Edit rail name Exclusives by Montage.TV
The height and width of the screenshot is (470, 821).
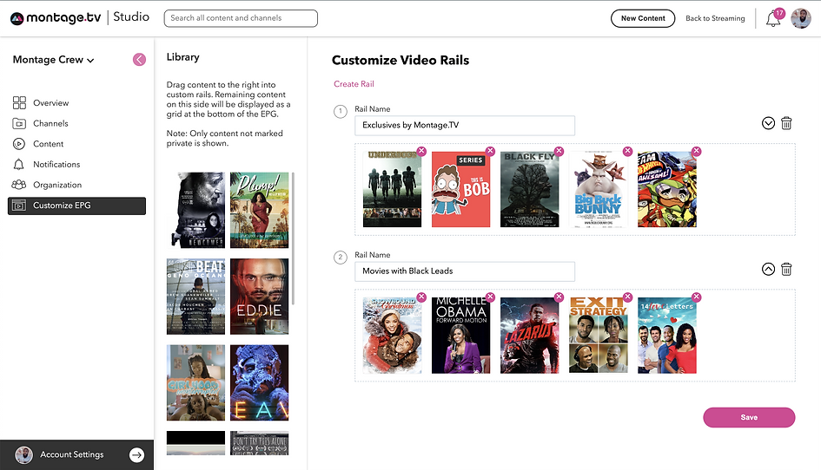(465, 126)
